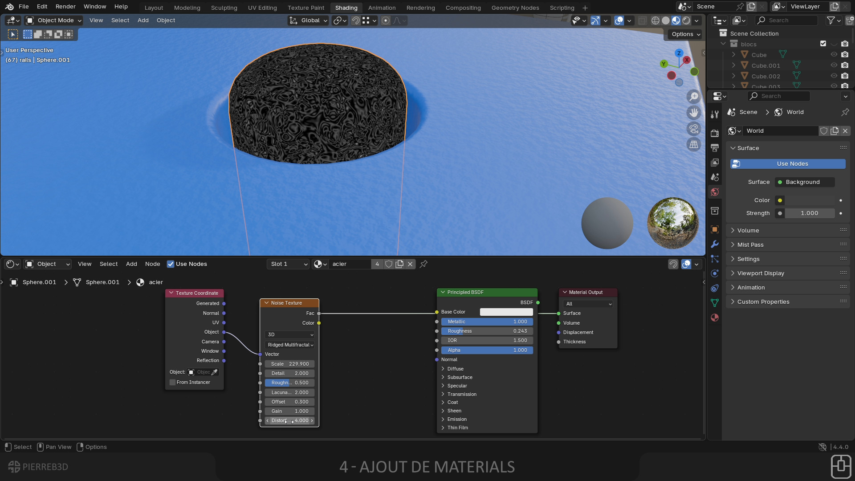855x481 pixels.
Task: Click Use Nodes button in World Surface
Action: pos(788,164)
